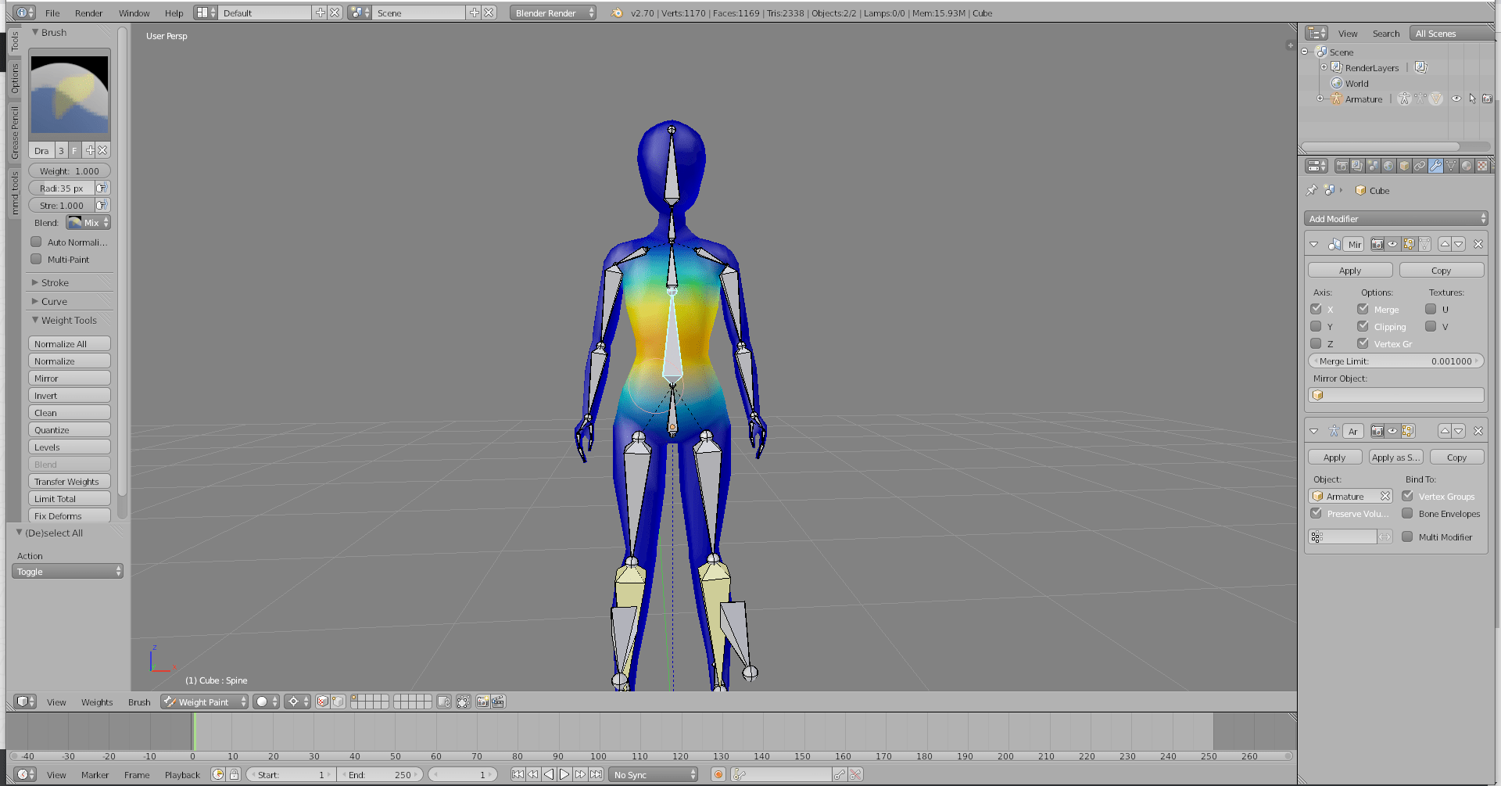Toggle visibility of the Armature in outliner
This screenshot has height=786, width=1501.
click(1456, 99)
